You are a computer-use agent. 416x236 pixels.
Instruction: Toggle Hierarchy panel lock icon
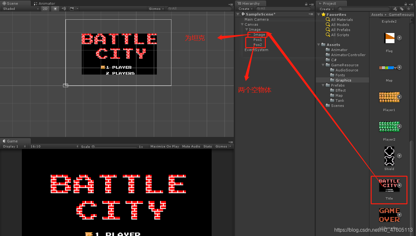pos(306,4)
